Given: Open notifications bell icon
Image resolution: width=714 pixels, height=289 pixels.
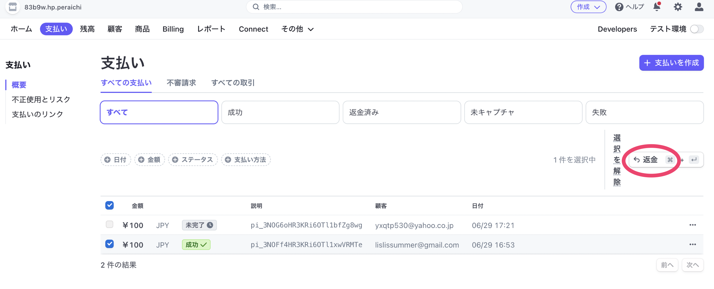Looking at the screenshot, I should [657, 6].
